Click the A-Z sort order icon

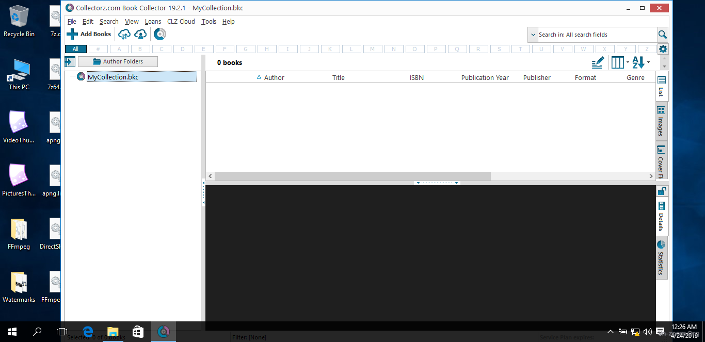tap(638, 62)
